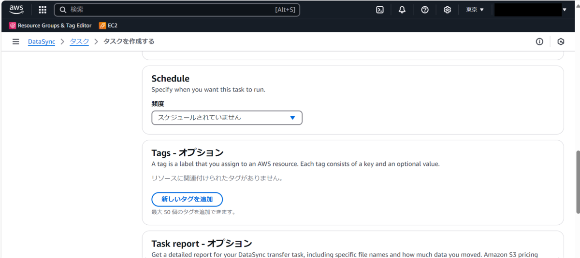Click the 'Specify when you want this task to run' text
This screenshot has height=258, width=580.
[208, 90]
